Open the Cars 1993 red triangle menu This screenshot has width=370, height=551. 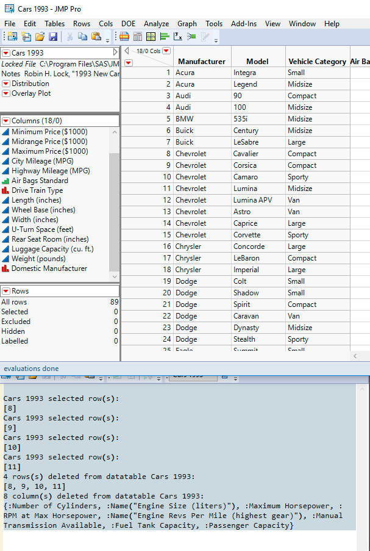tap(6, 53)
